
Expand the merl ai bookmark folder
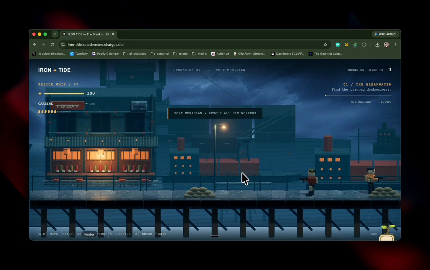199,54
